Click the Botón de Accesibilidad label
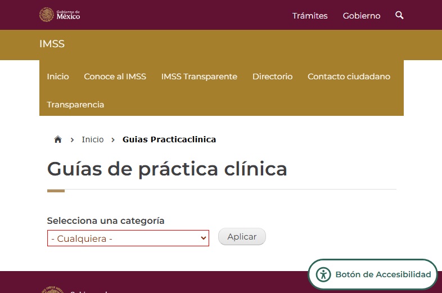Viewport: 442px width, 293px height. pos(383,274)
